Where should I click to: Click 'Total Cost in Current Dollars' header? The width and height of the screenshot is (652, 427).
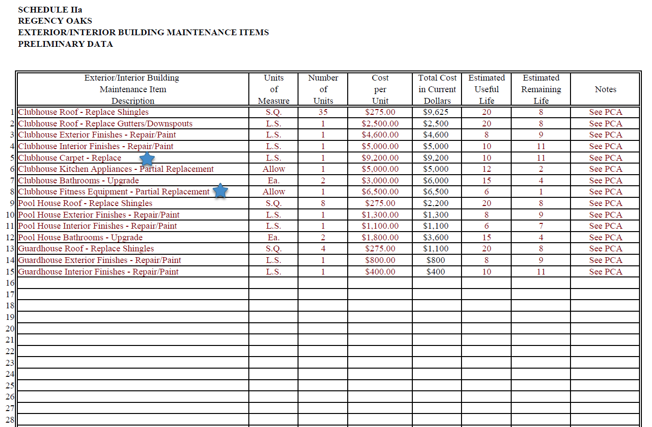437,89
